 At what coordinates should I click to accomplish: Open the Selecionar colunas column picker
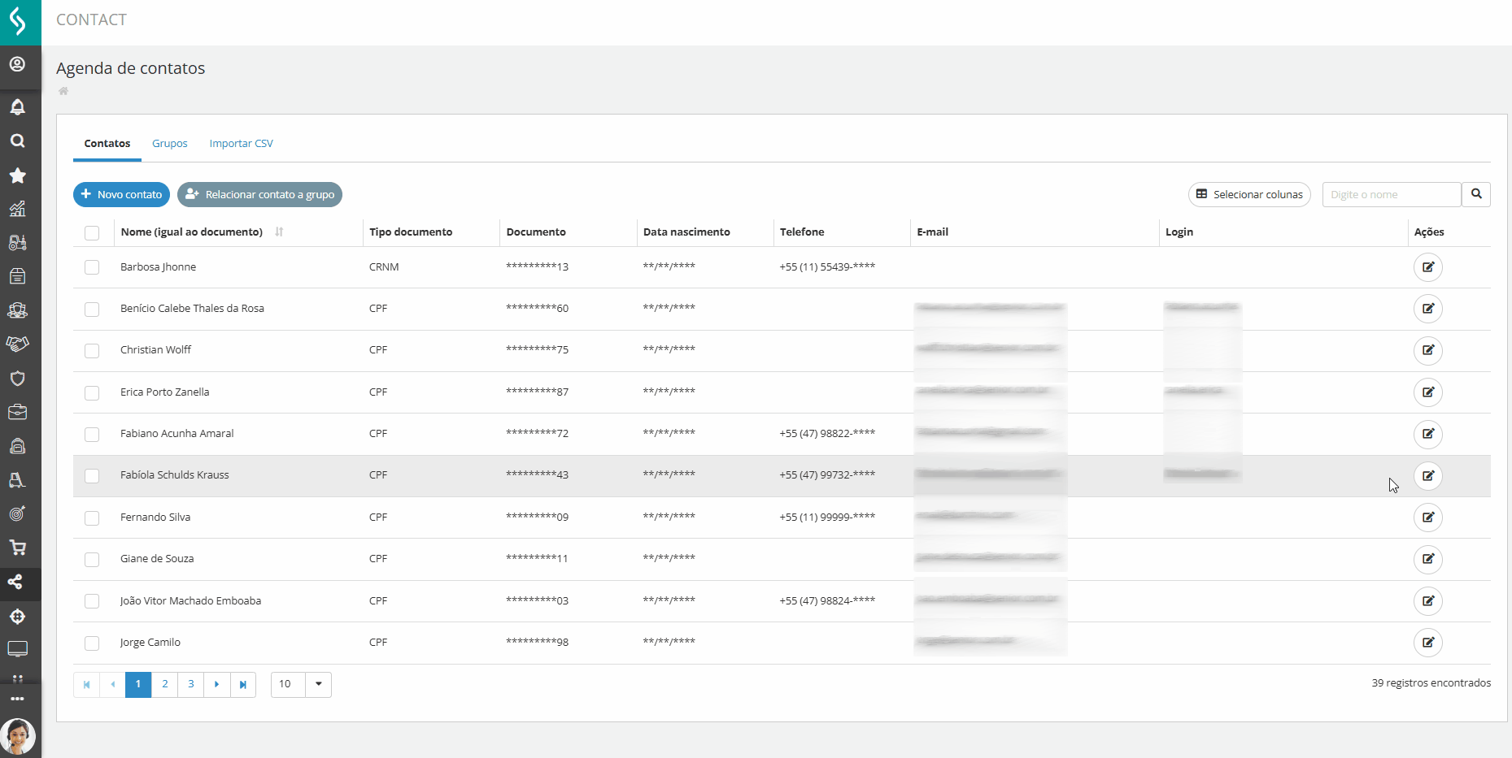[1249, 195]
